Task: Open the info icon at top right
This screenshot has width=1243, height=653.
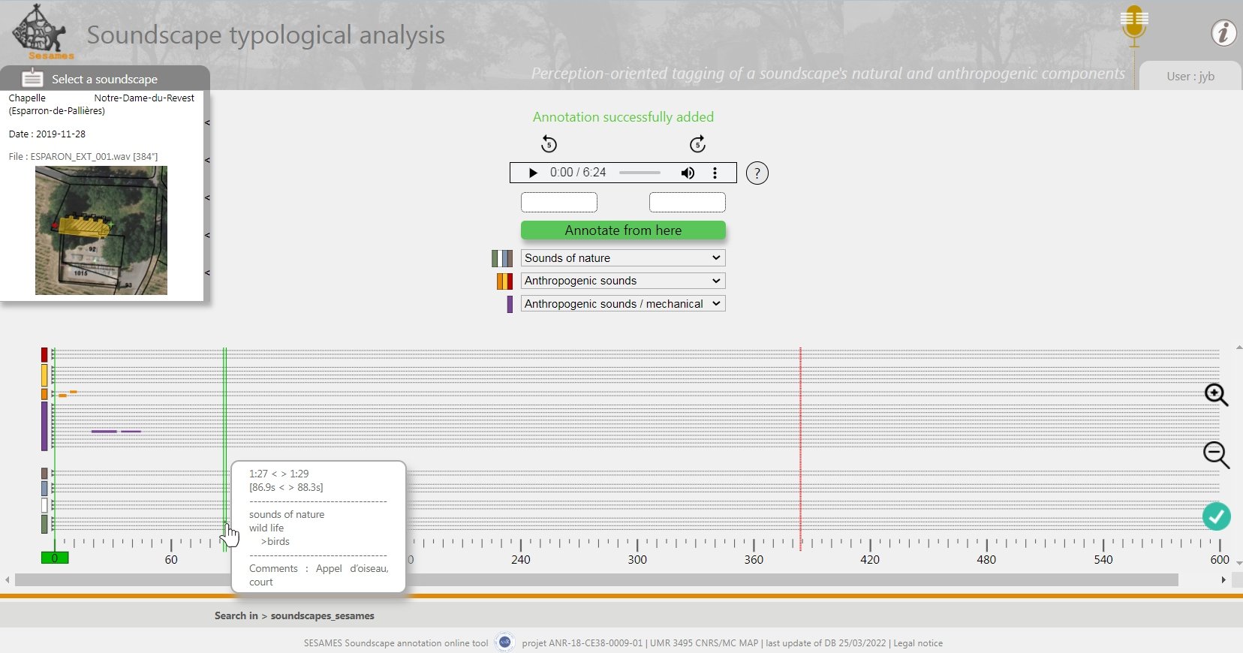Action: pyautogui.click(x=1223, y=32)
